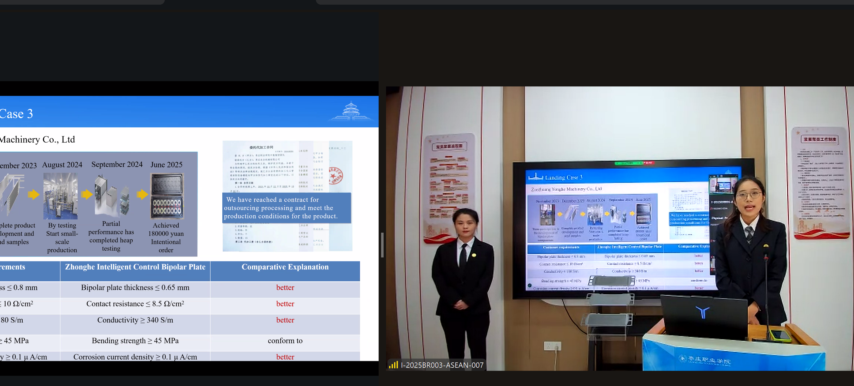Click the yellow arrow after the September 2024 image
The width and height of the screenshot is (854, 386).
click(143, 195)
